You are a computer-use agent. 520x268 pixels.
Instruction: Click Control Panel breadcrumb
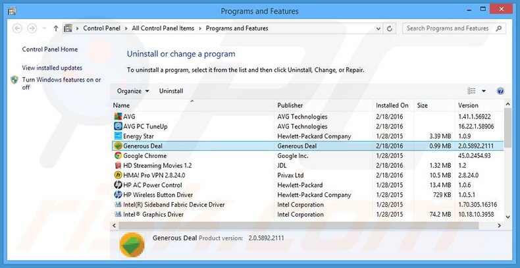click(101, 28)
